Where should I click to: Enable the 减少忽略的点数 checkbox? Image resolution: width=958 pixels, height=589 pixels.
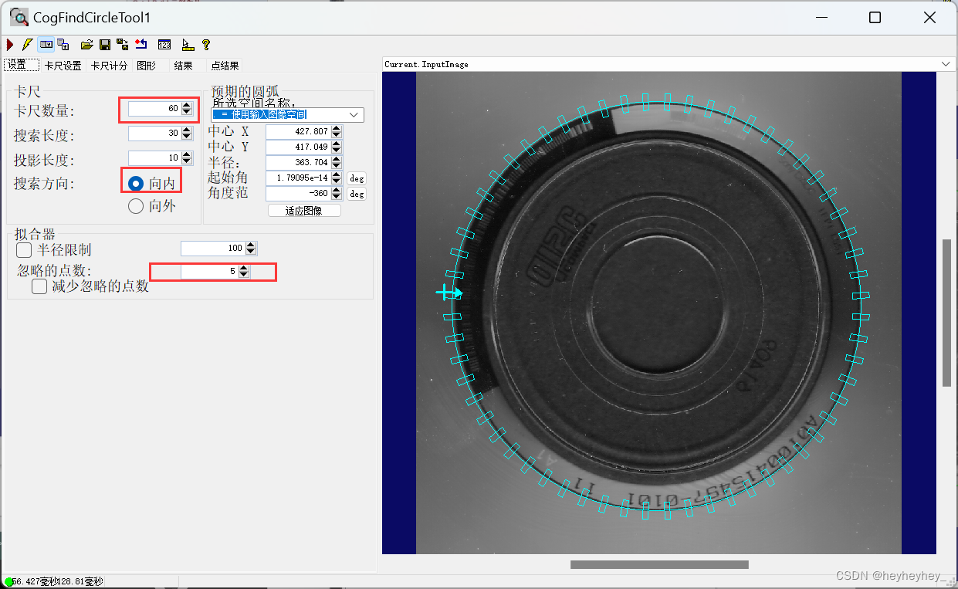(x=39, y=286)
